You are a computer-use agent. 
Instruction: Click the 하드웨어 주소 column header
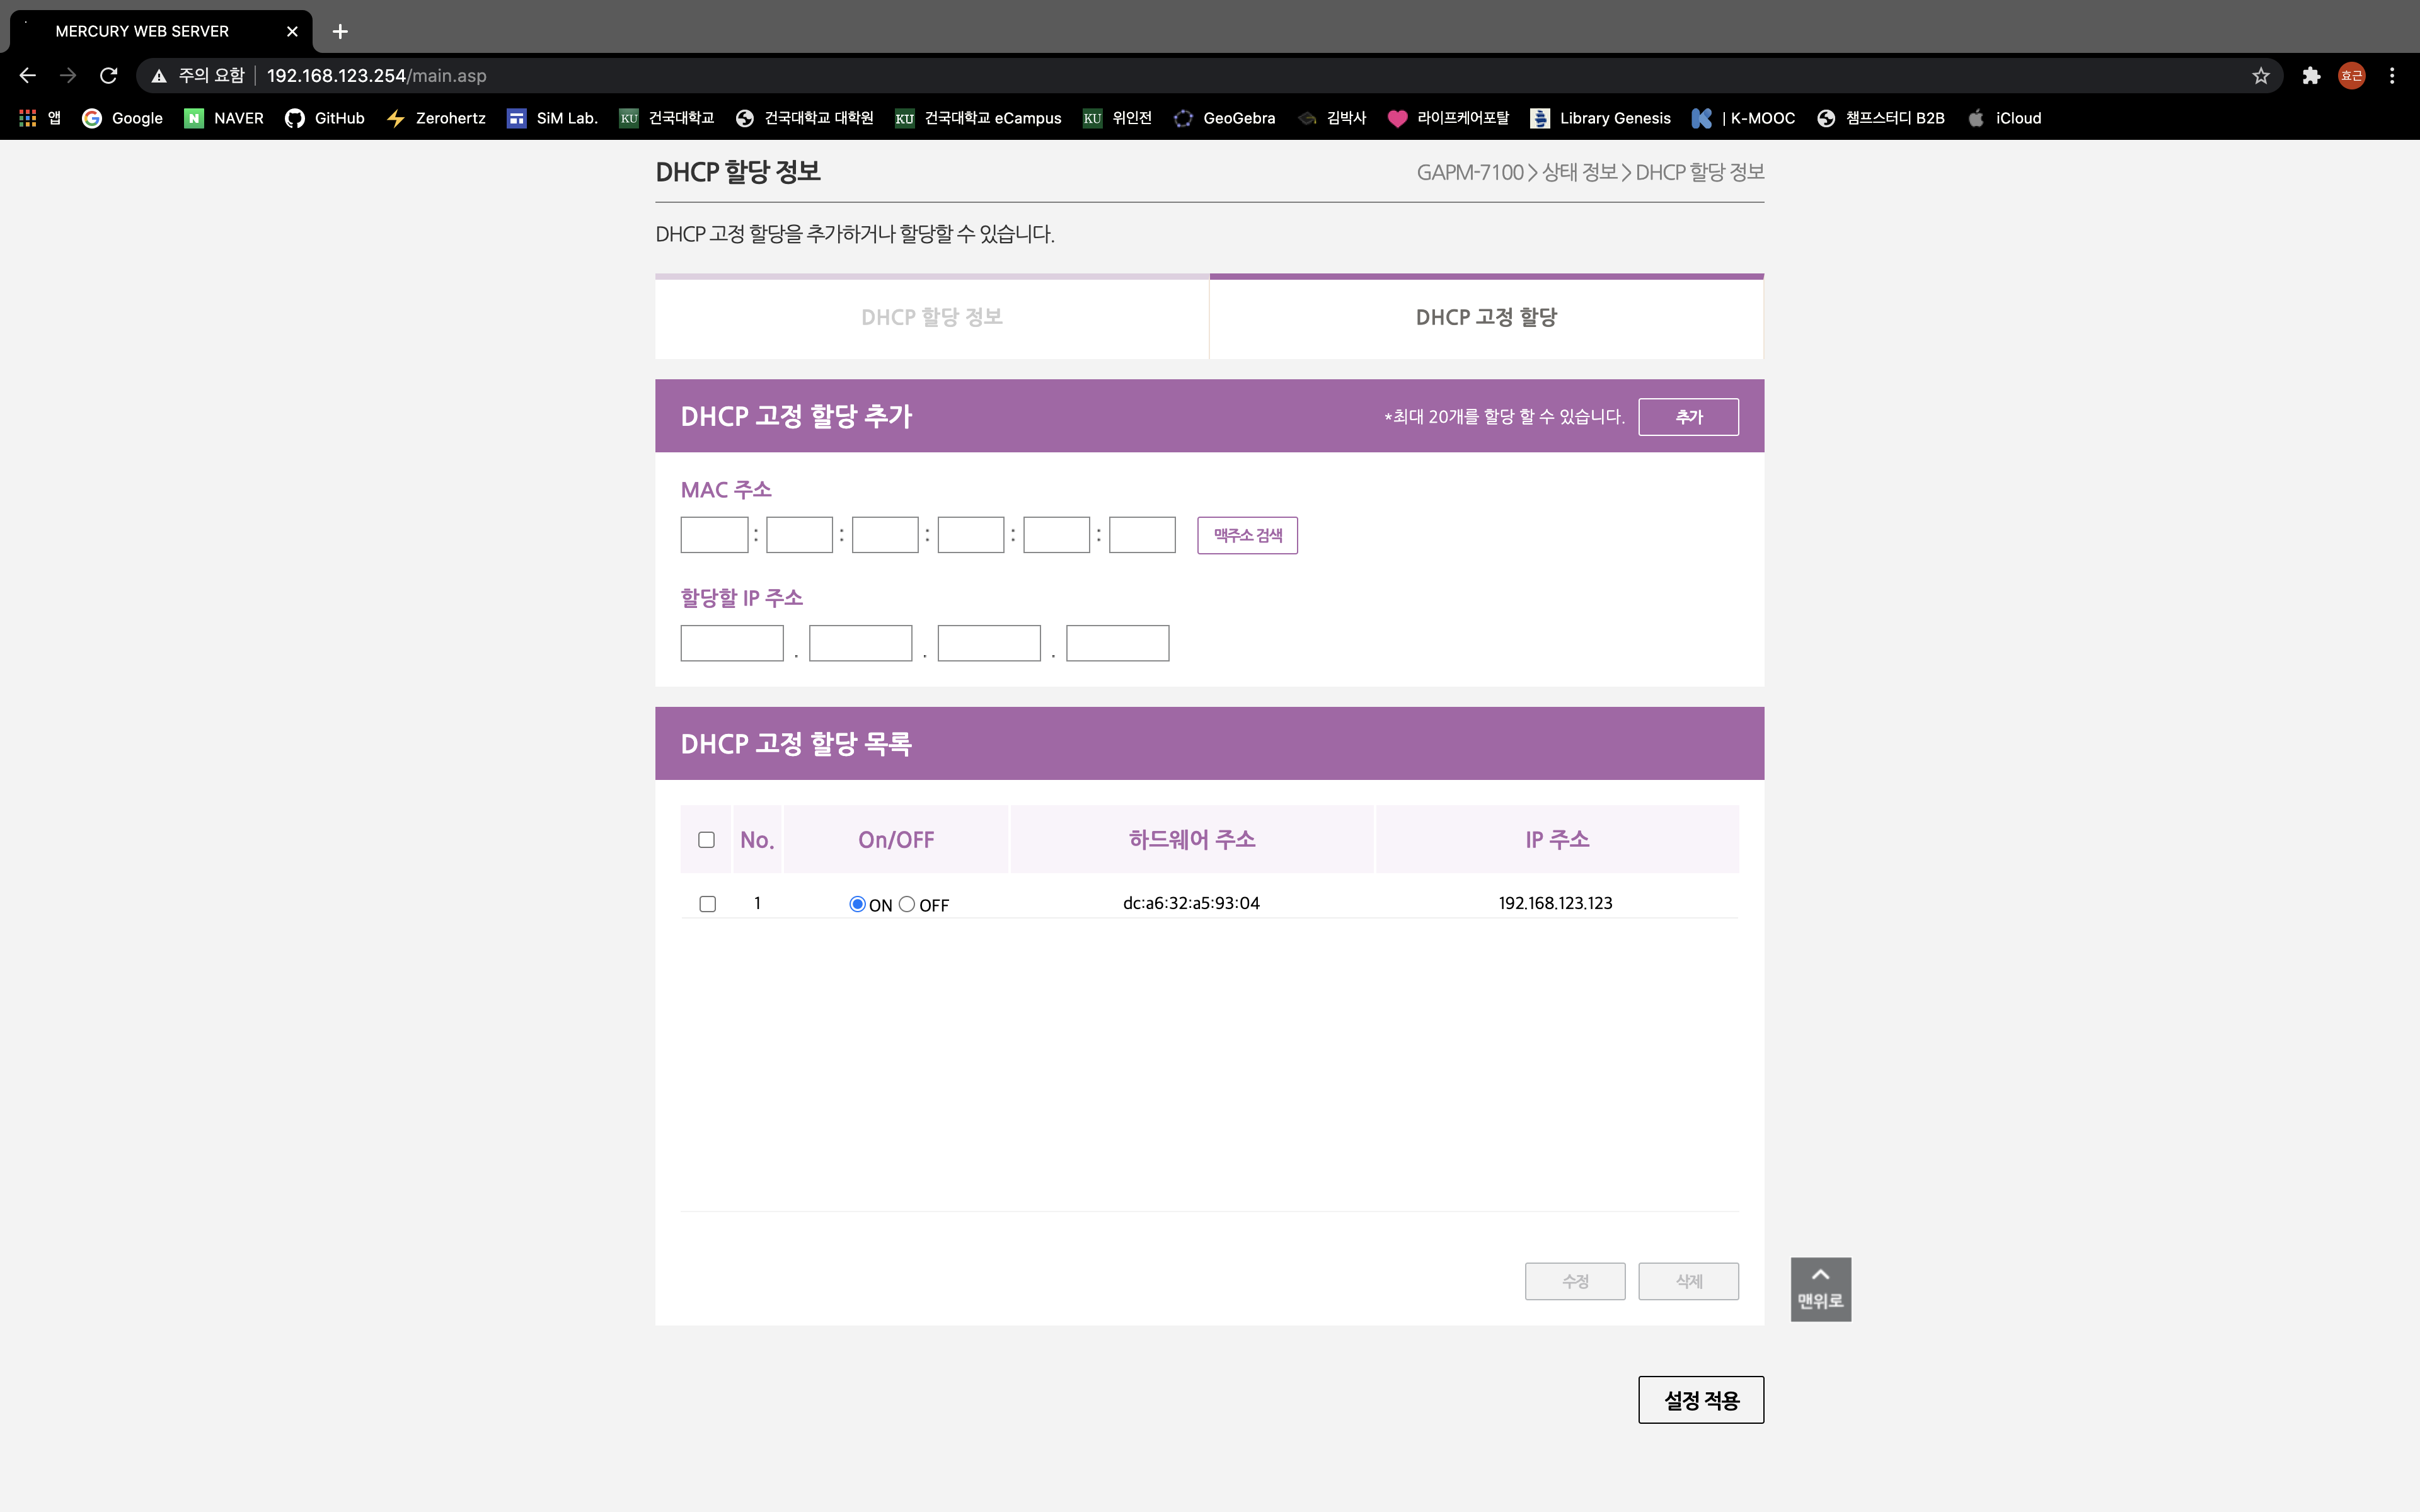1192,840
